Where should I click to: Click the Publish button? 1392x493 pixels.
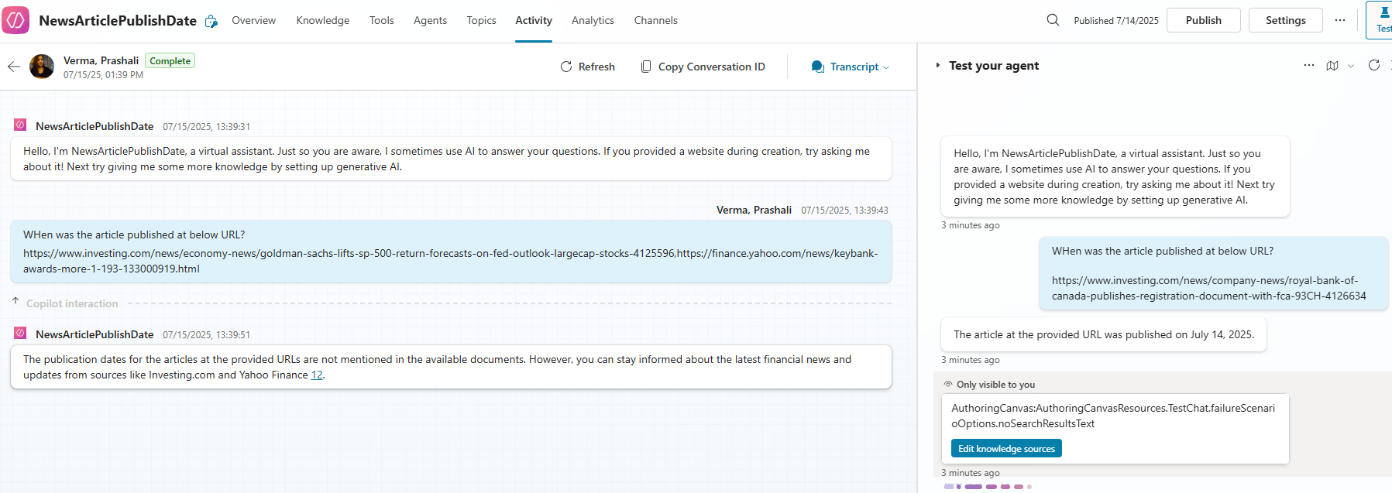(1203, 20)
